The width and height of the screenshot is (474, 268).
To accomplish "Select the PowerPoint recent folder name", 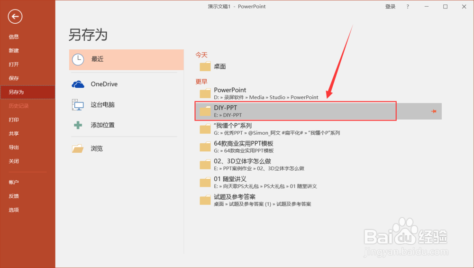I will pos(230,90).
